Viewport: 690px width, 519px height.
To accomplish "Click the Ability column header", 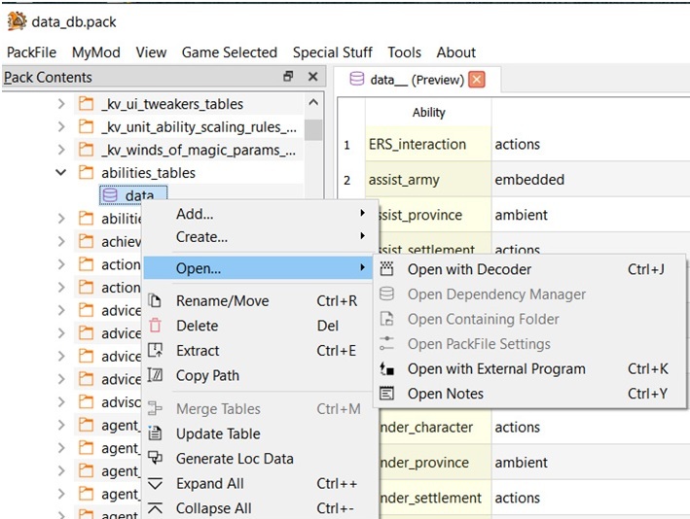I will [428, 113].
